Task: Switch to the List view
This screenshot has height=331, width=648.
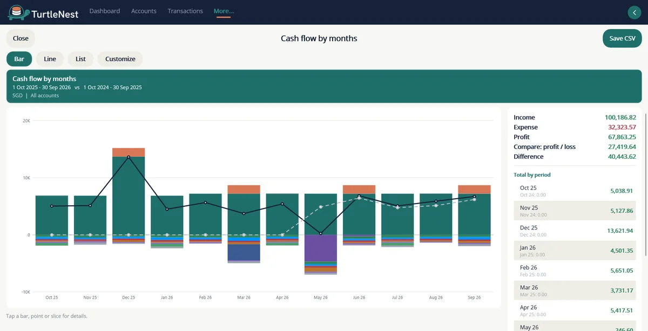Action: 80,59
